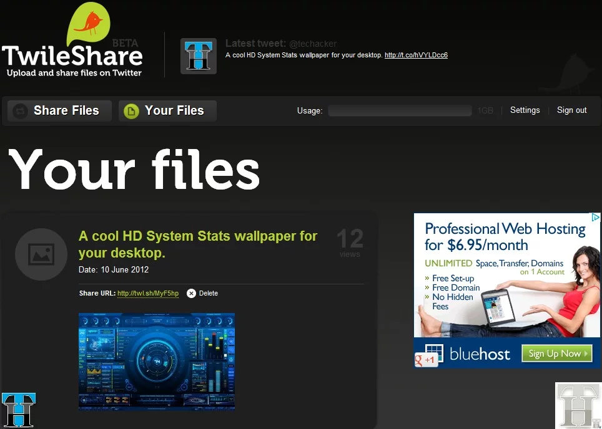Sign out of TwileShare

click(571, 110)
